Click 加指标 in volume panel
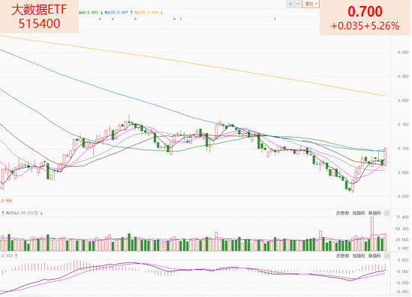 click(x=359, y=213)
